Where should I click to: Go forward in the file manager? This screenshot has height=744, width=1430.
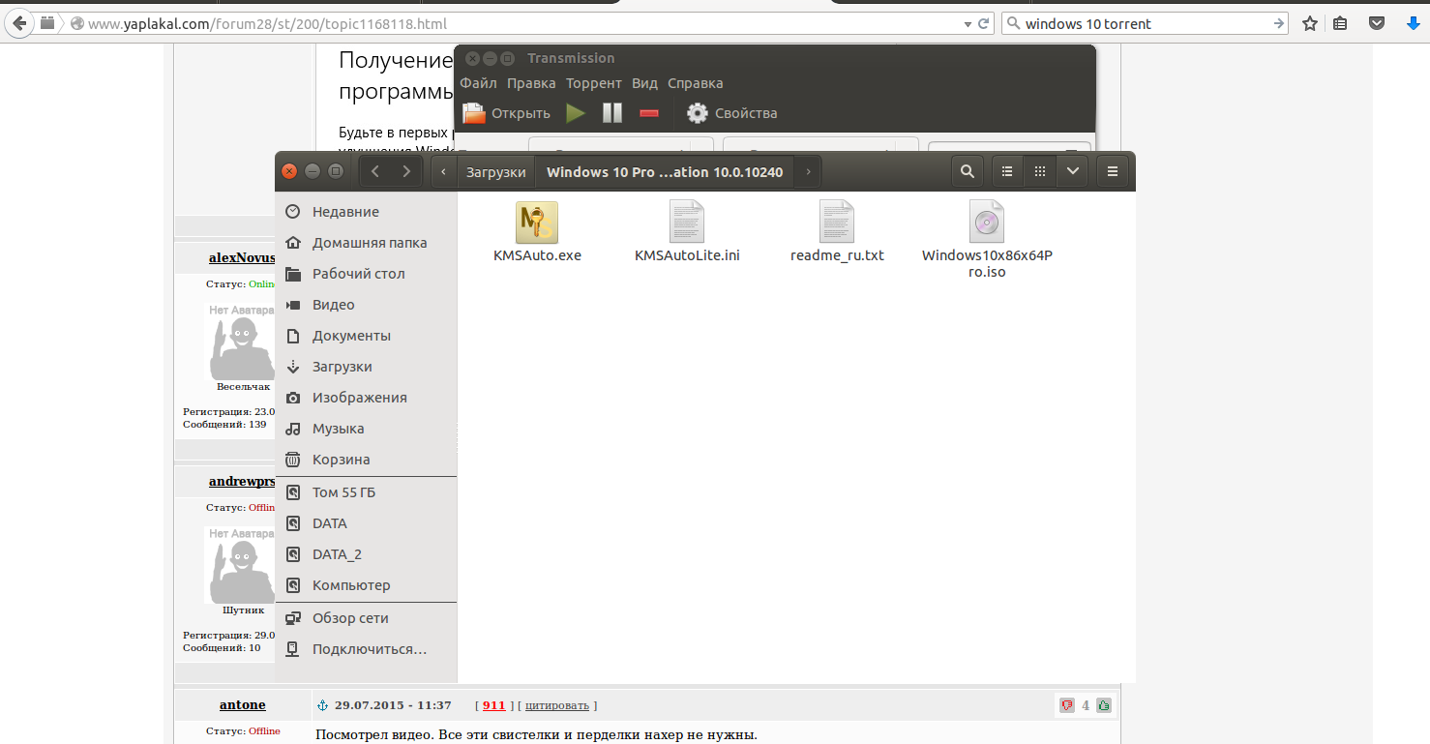[406, 172]
